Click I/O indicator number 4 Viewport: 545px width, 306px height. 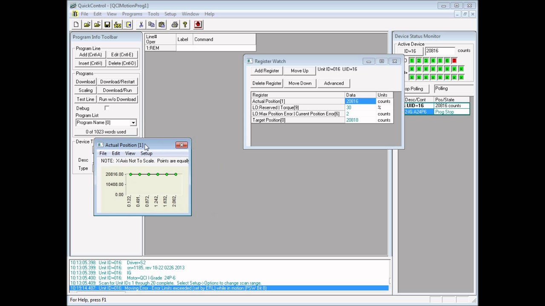[433, 61]
